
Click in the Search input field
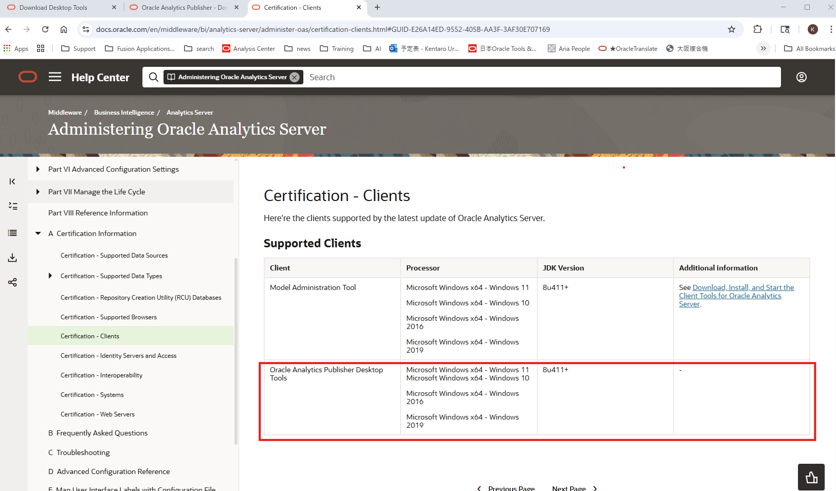click(542, 77)
